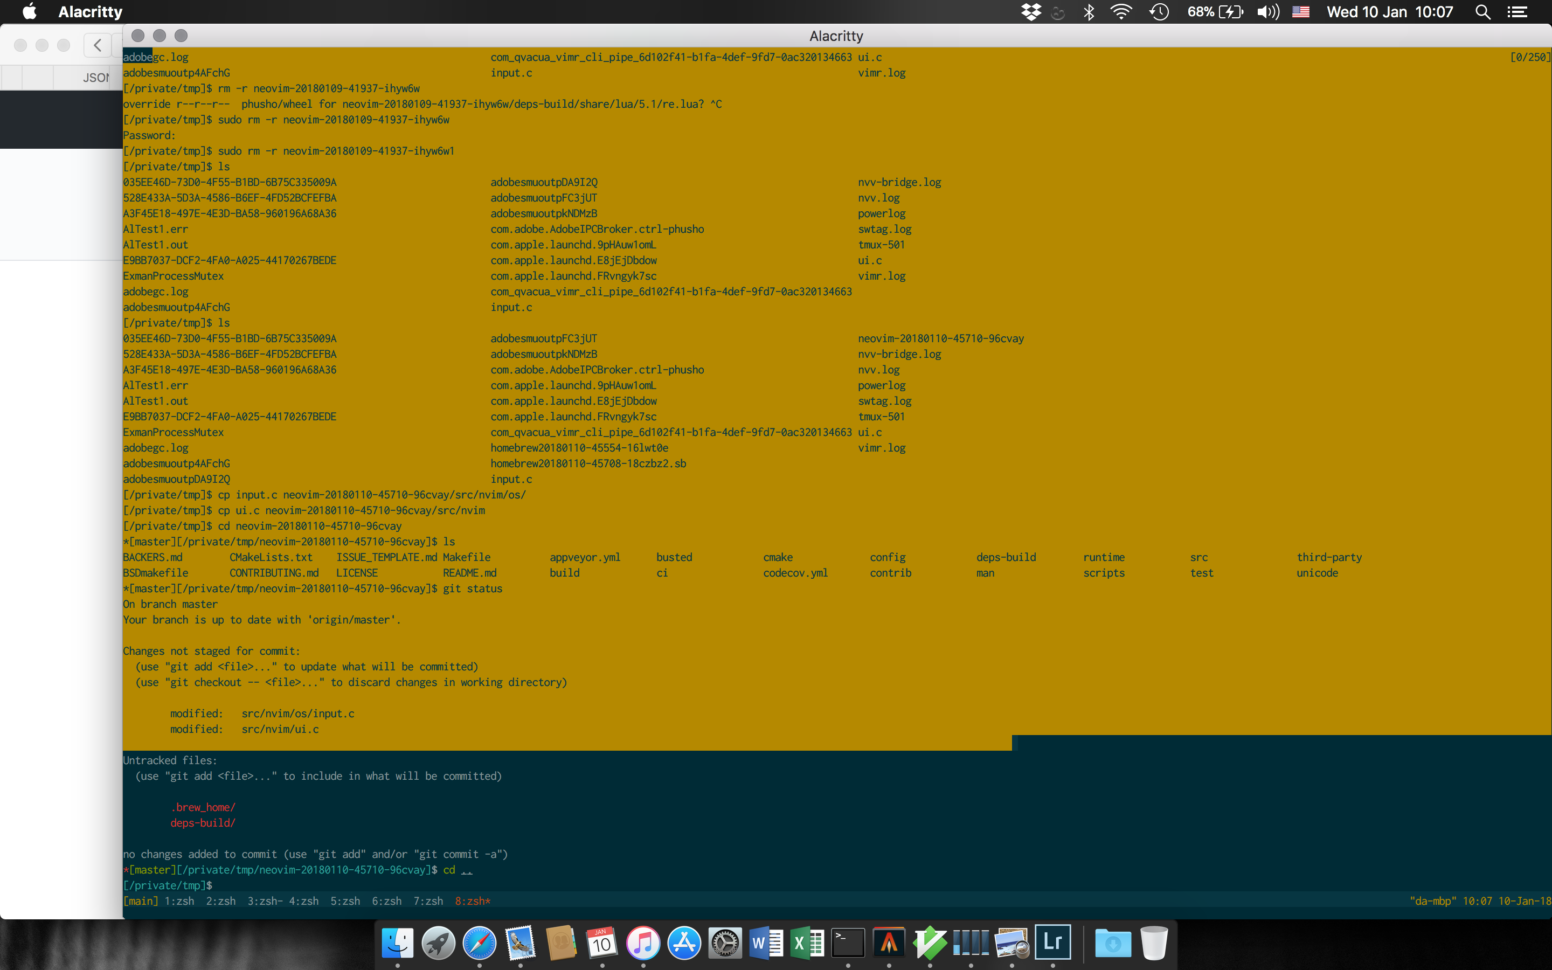Open the Trash from the Dock
The width and height of the screenshot is (1552, 970).
(x=1155, y=943)
